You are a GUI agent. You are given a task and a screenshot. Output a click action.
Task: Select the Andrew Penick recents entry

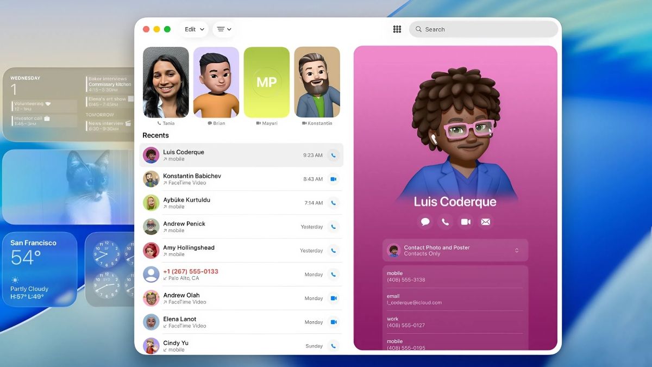[x=241, y=227]
